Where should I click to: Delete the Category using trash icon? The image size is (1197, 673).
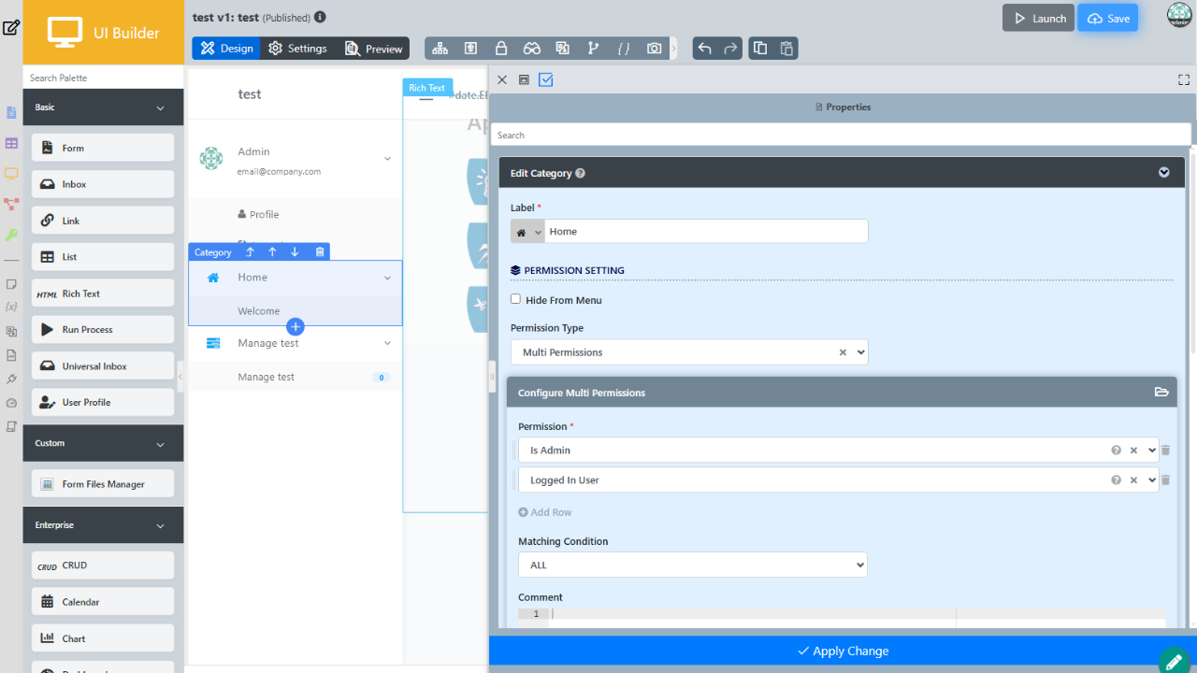320,252
